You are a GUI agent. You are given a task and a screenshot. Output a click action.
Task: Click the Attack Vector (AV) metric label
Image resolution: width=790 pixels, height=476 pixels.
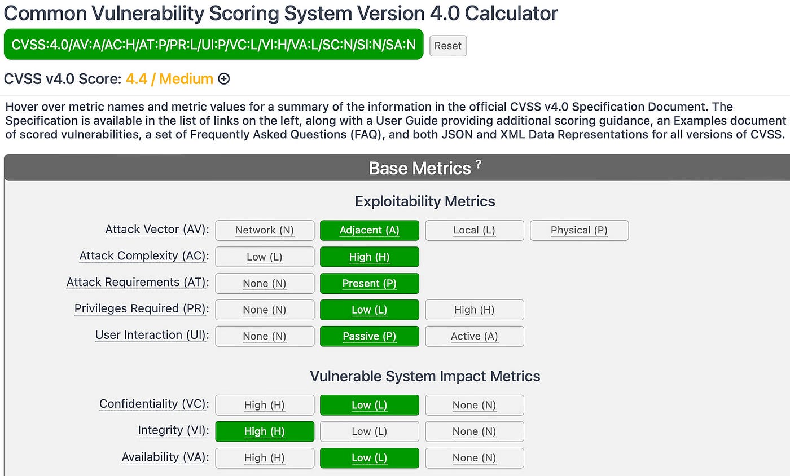point(157,230)
